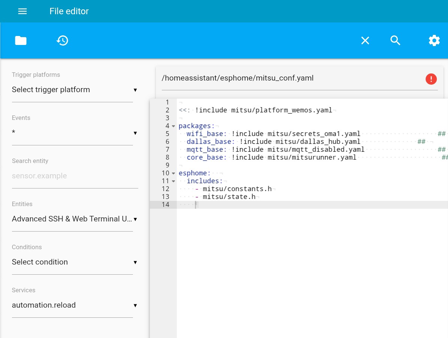Focus the Search entity input field
The height and width of the screenshot is (338, 448).
(74, 176)
